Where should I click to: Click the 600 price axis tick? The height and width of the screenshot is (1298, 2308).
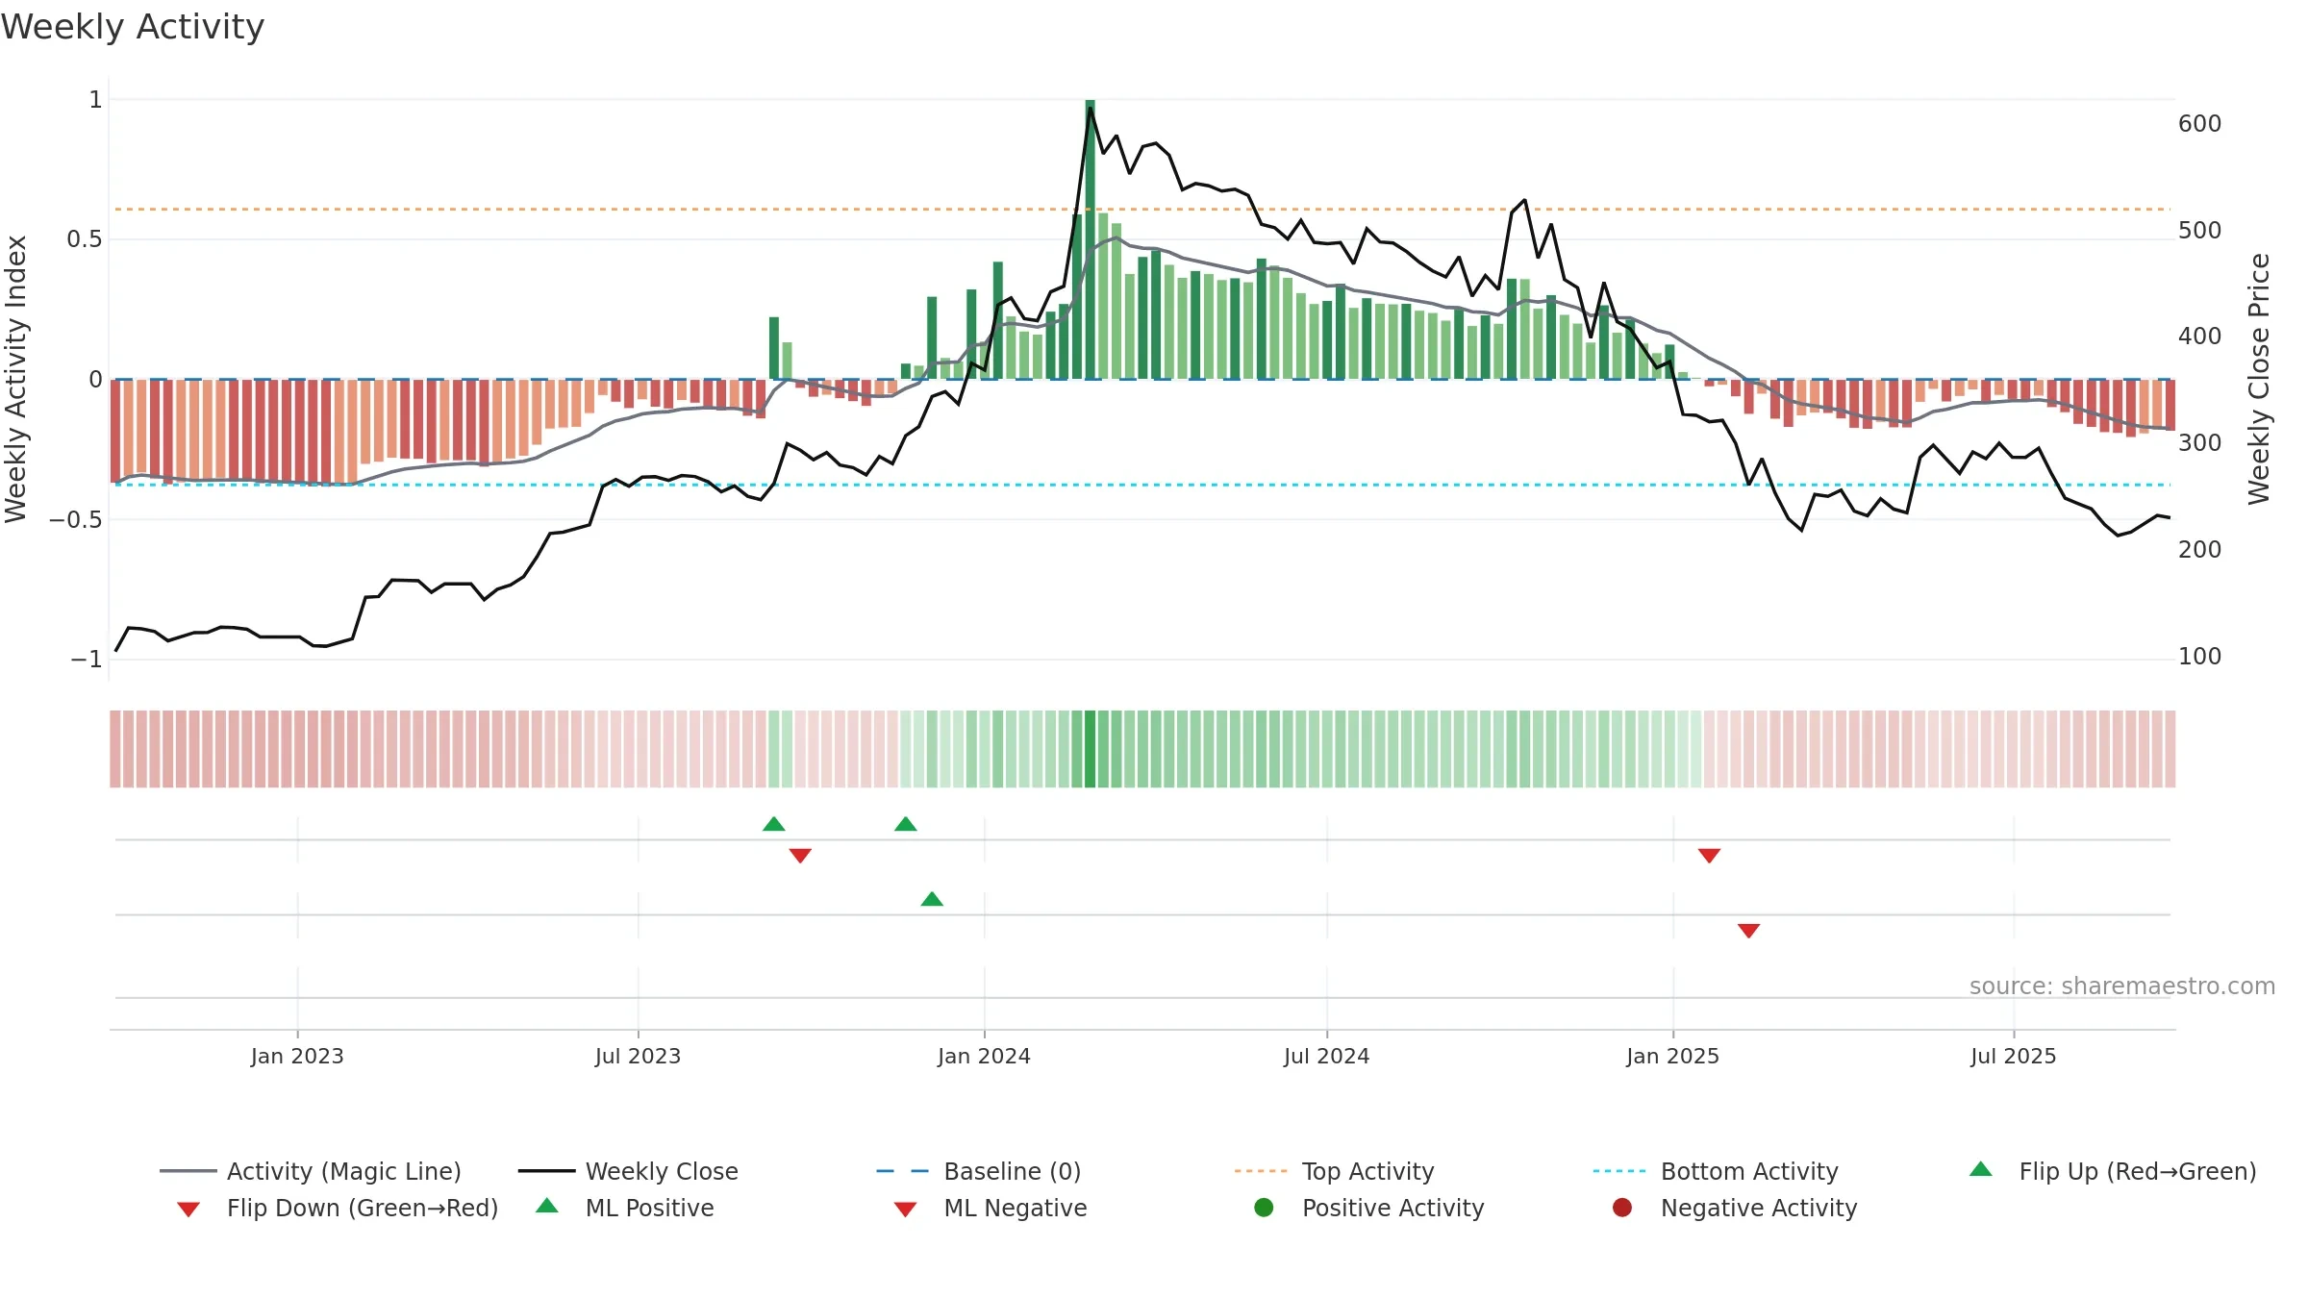pyautogui.click(x=2199, y=124)
